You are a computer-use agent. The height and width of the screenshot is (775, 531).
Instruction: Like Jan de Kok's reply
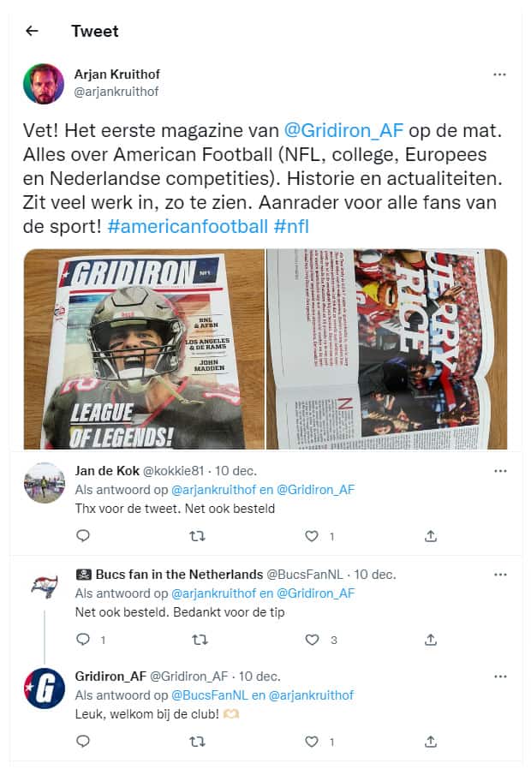click(x=312, y=536)
